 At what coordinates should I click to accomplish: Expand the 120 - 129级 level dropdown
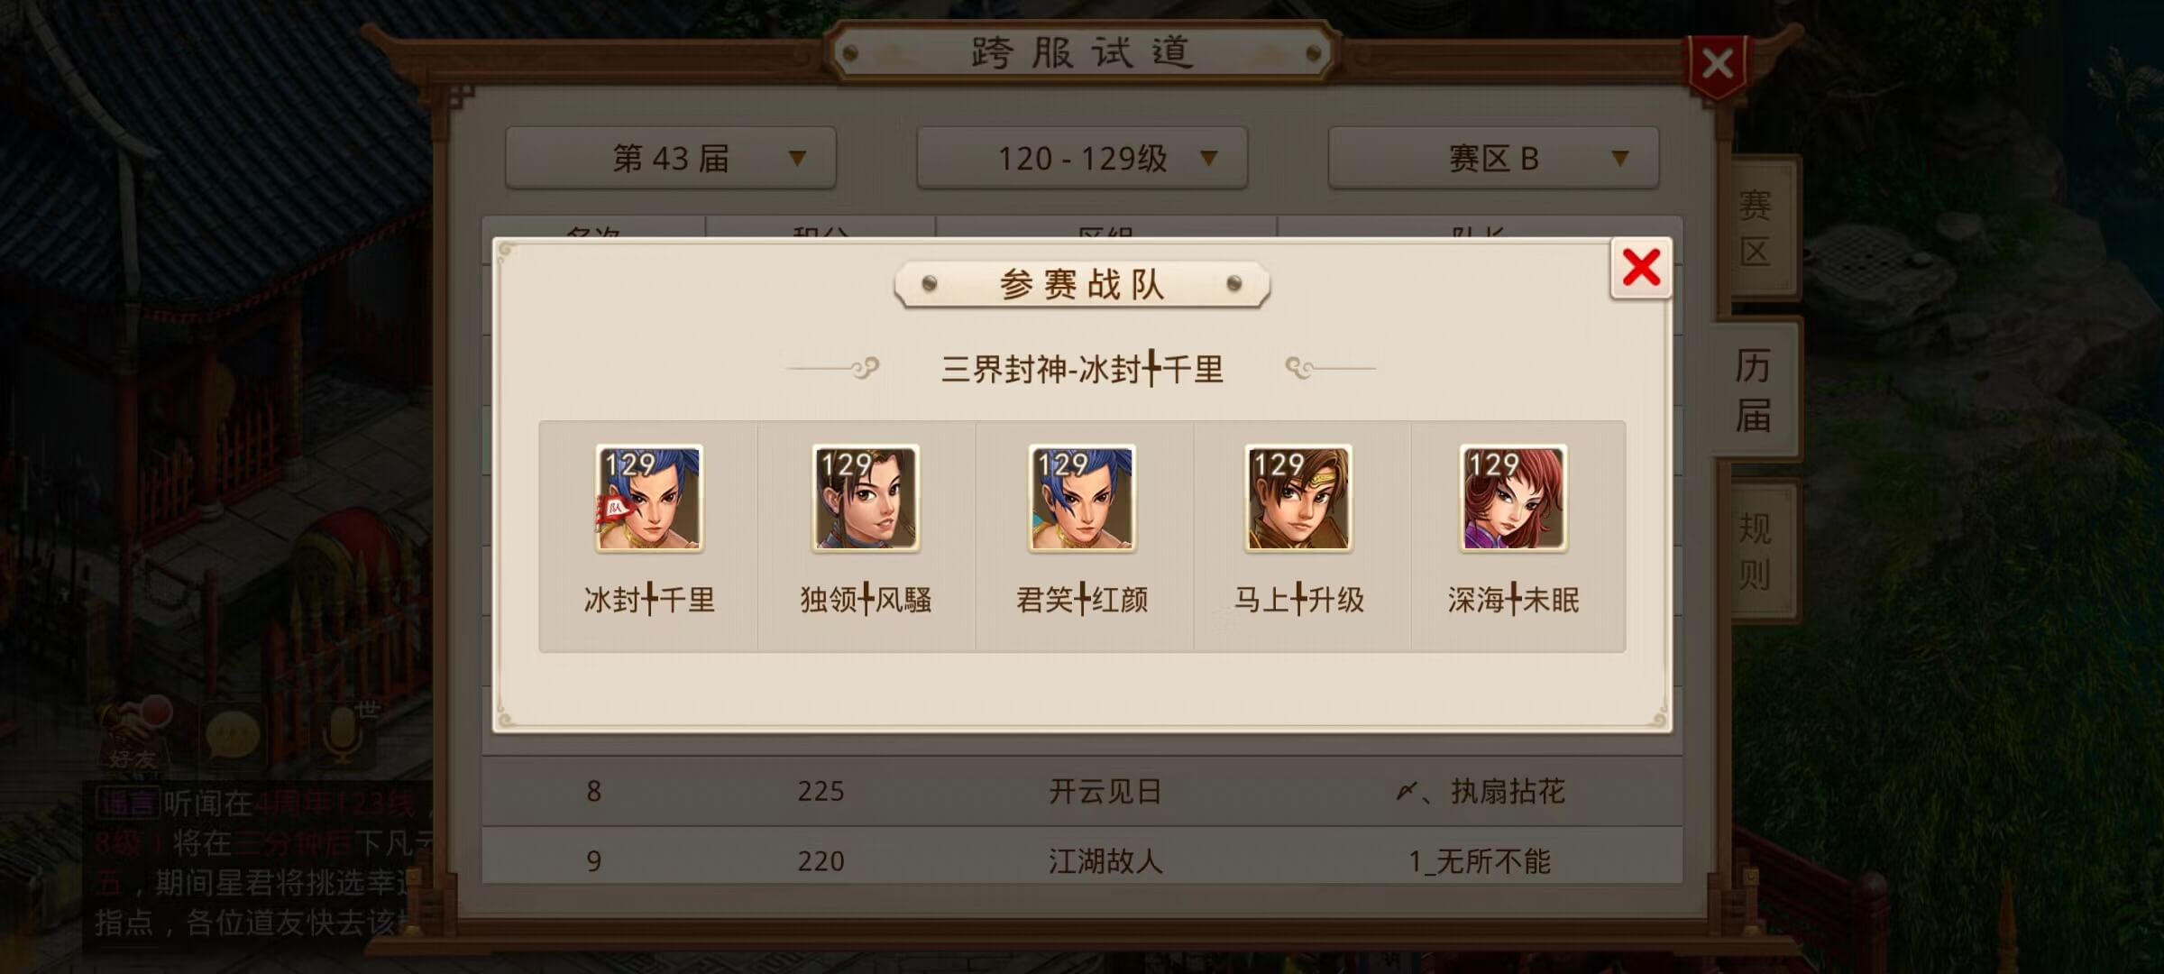coord(1082,158)
